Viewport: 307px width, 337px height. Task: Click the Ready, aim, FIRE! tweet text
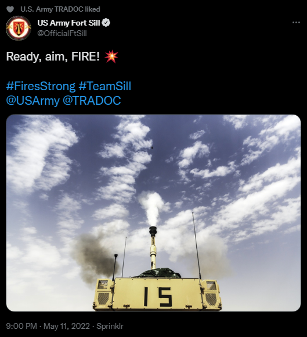53,56
